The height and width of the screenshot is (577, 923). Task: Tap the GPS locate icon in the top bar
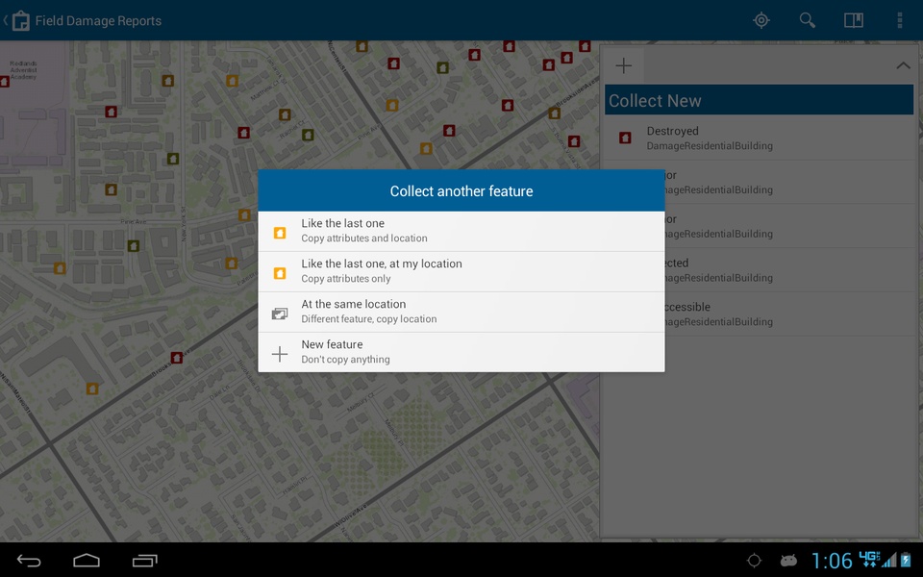click(x=761, y=20)
